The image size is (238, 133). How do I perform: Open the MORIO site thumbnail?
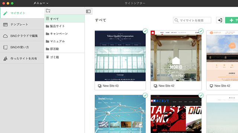click(x=176, y=56)
